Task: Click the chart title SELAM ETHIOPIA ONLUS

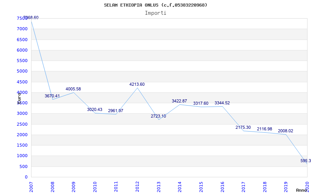Action: click(x=156, y=5)
